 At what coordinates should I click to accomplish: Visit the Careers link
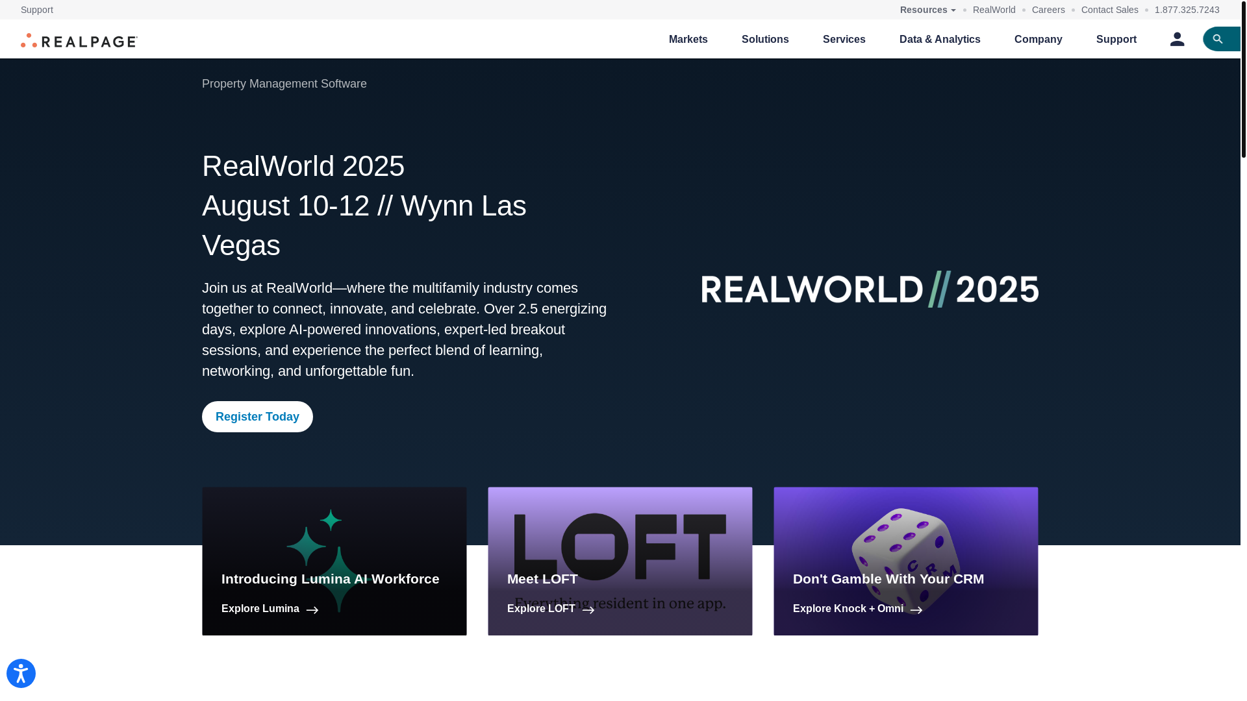[1048, 10]
